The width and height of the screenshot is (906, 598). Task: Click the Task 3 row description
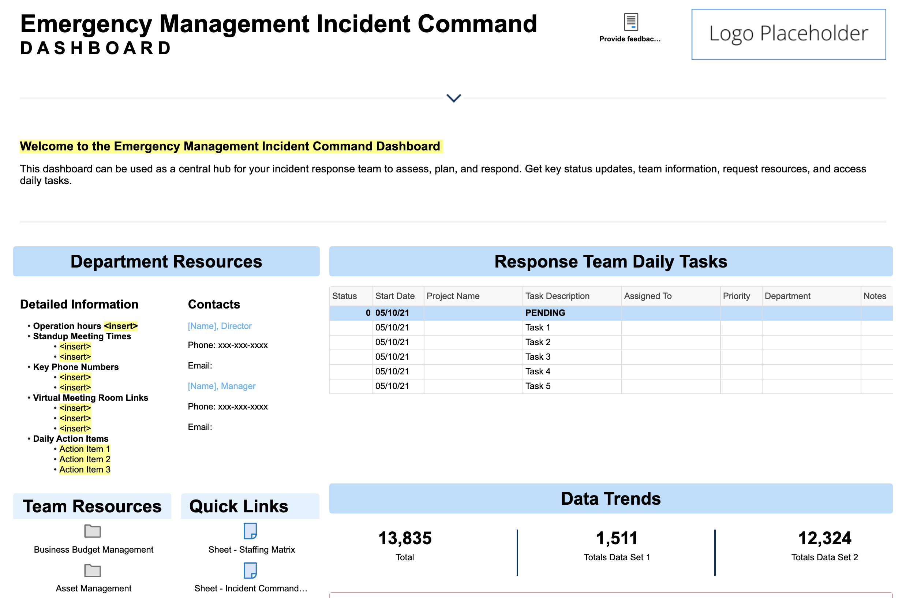point(538,356)
